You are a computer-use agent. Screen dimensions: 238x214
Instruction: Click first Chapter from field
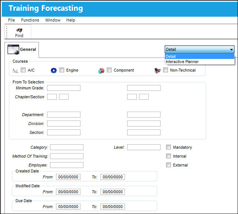pyautogui.click(x=52, y=97)
